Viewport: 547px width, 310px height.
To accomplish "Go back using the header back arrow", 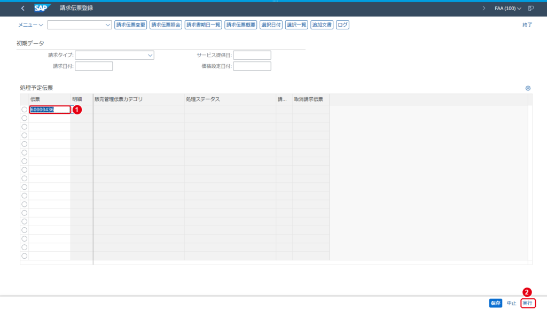I will pos(22,8).
